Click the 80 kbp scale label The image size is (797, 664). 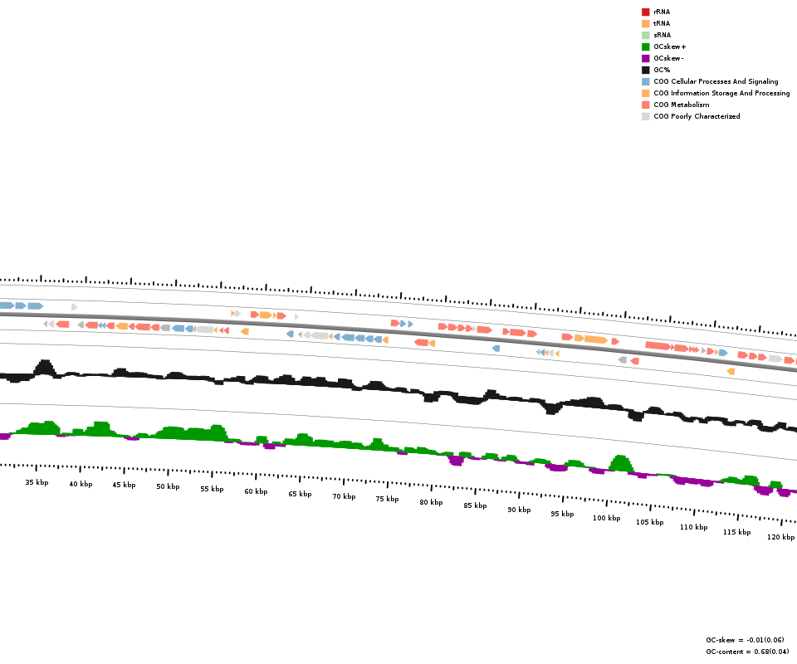pos(431,502)
